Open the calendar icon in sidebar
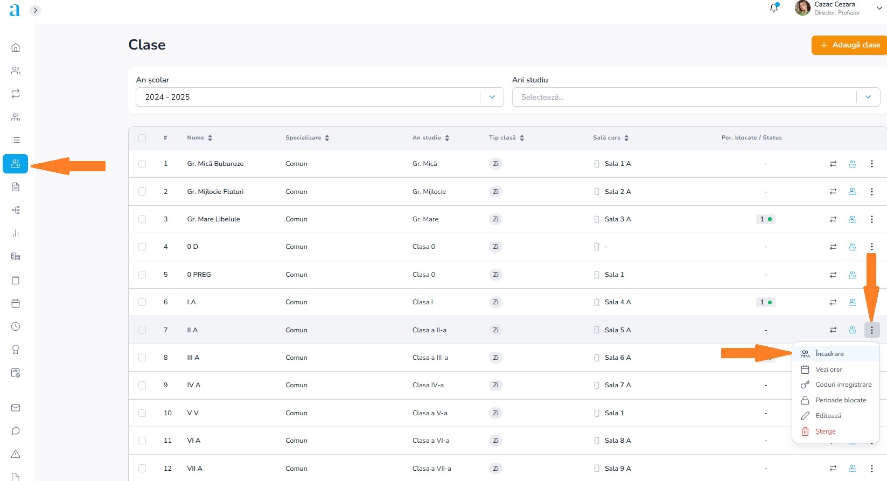This screenshot has height=481, width=887. coord(16,303)
